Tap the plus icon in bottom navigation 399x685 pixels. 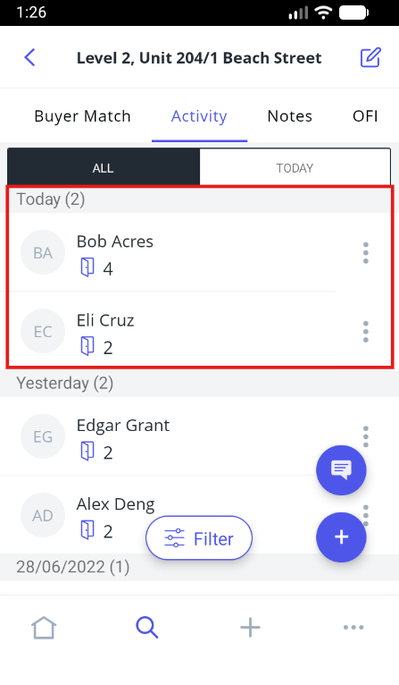250,628
